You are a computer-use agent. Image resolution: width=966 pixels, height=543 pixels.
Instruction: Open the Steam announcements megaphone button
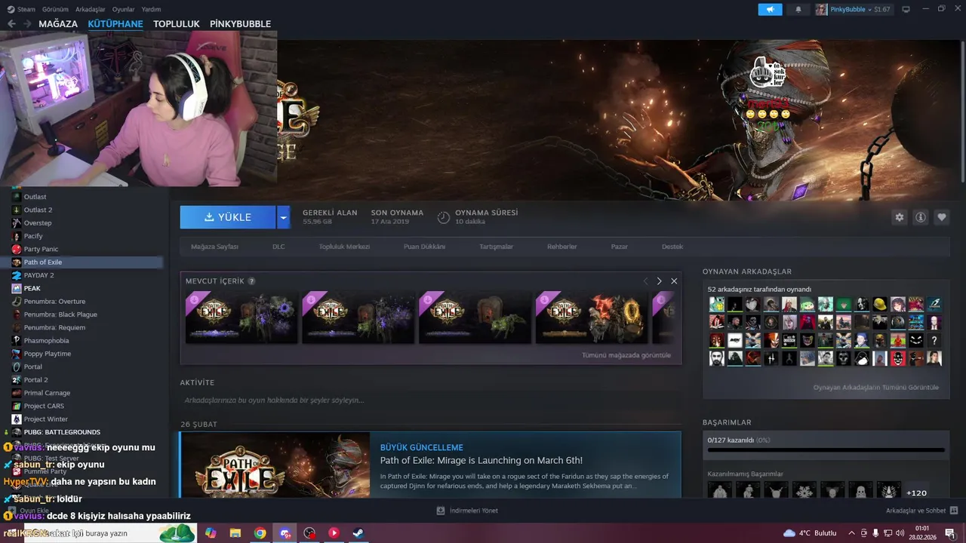(x=770, y=9)
